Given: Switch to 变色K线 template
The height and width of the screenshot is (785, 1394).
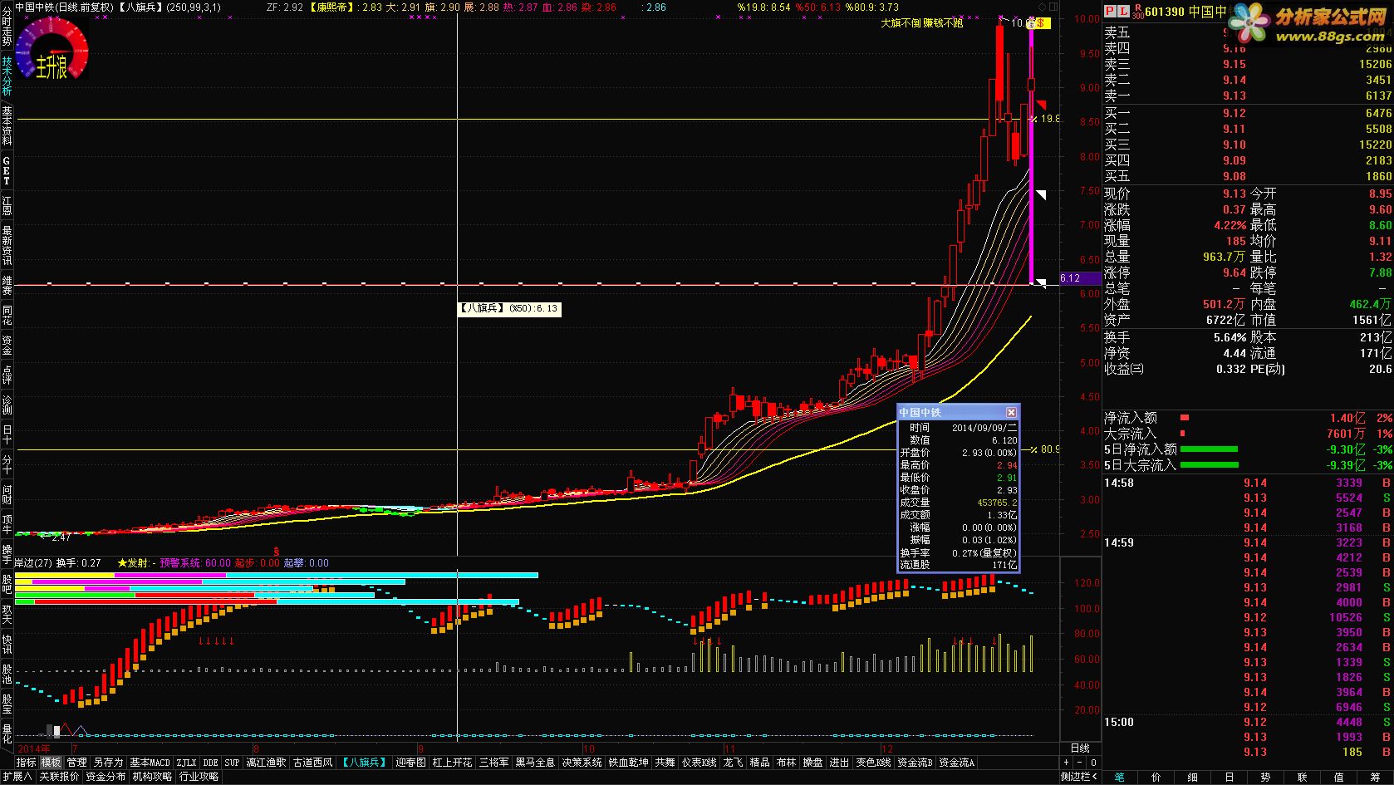Looking at the screenshot, I should pos(873,763).
